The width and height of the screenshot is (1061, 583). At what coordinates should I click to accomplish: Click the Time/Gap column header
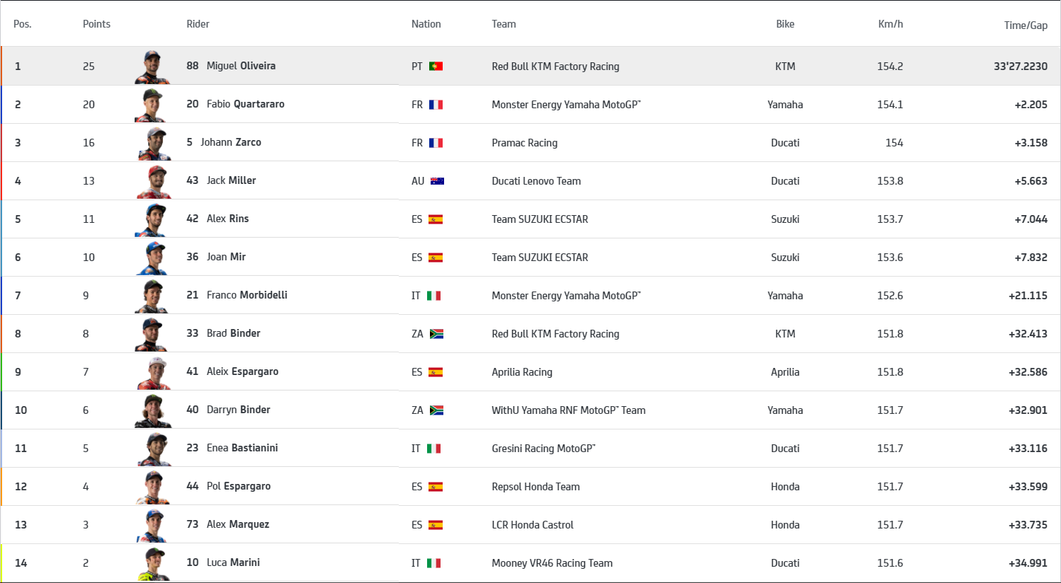[1025, 25]
